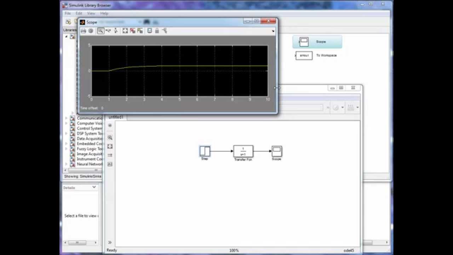Select the Zoom tool in Scope toolbar
453x255 pixels.
(101, 31)
